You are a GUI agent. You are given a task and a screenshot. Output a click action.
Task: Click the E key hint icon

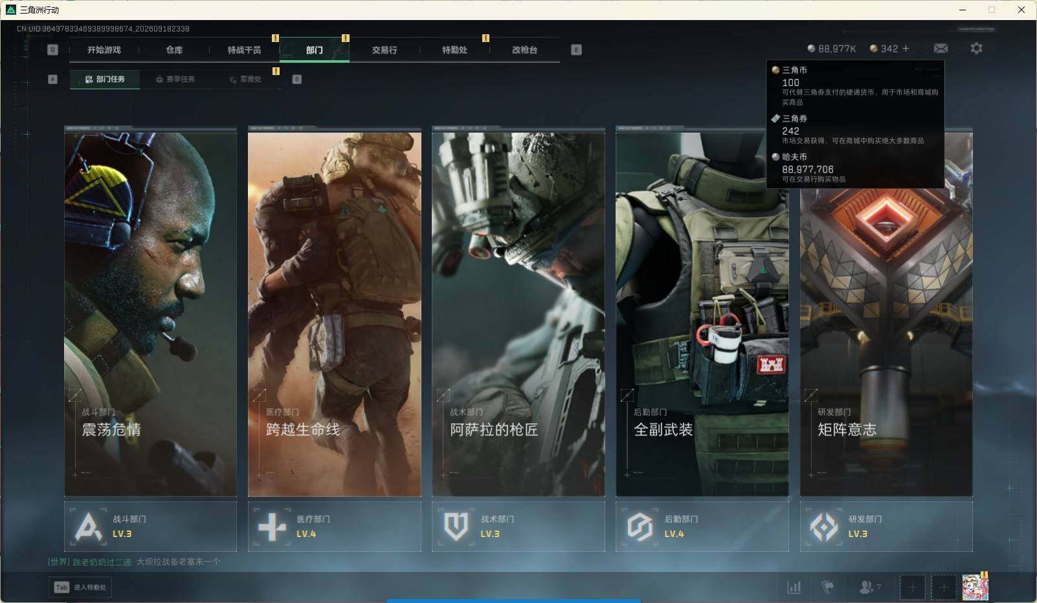pos(576,50)
